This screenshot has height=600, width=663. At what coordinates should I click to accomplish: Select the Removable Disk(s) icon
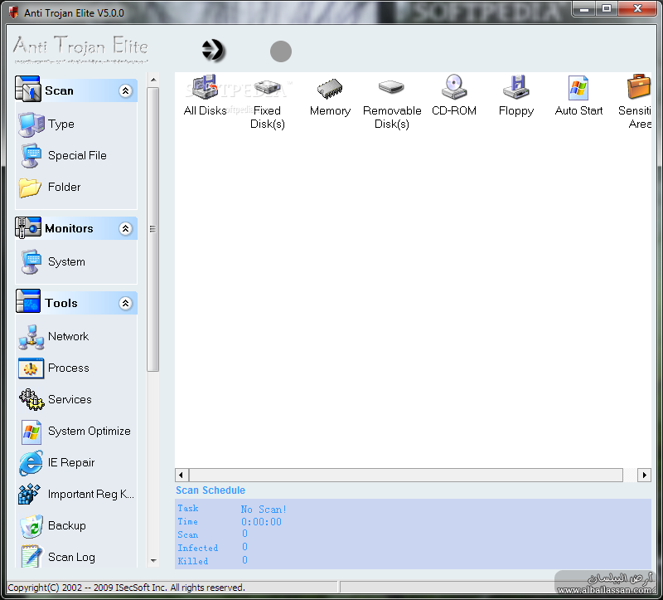click(x=391, y=87)
